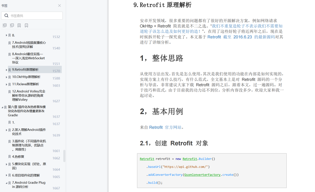Expand 2.深入理解Android插件化技术 bookmark
This screenshot has height=192, width=315.
[x=6, y=130]
